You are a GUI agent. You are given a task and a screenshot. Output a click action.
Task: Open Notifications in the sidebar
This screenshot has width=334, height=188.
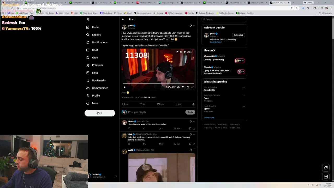click(x=97, y=42)
